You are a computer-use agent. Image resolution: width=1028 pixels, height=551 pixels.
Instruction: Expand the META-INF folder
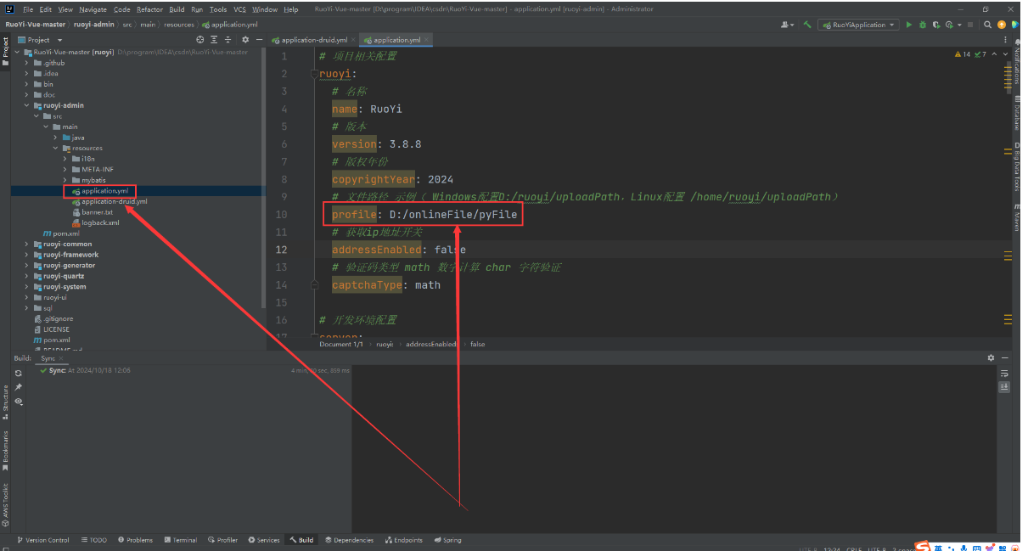point(65,169)
